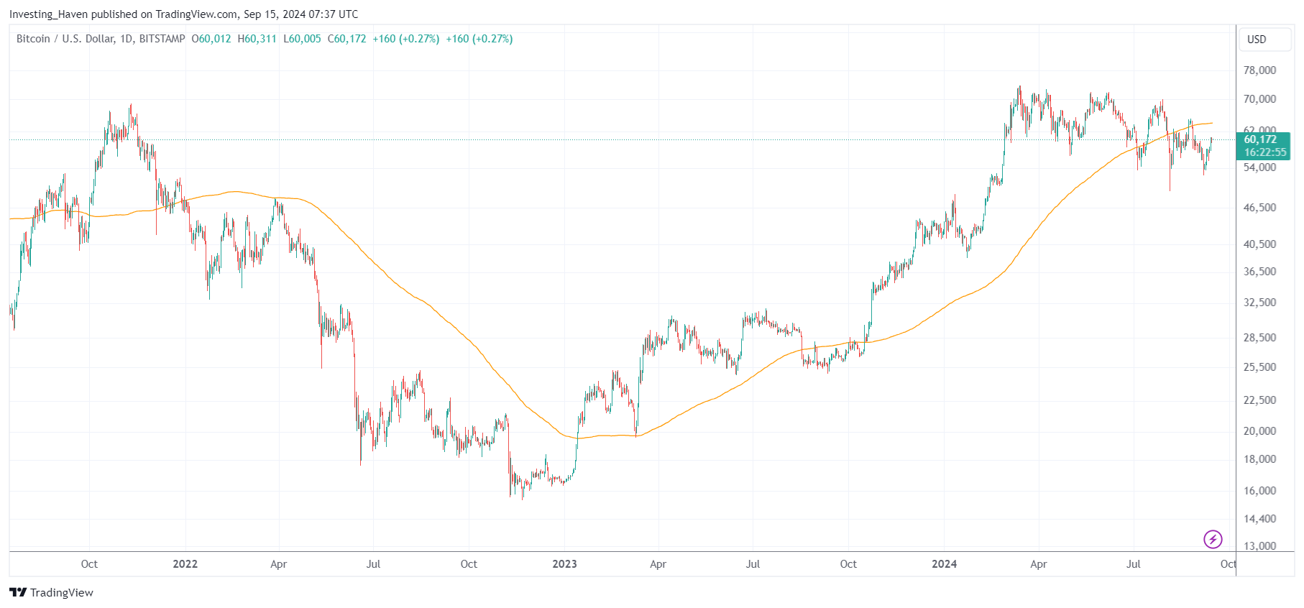Click the 2023 year label on time axis
The width and height of the screenshot is (1304, 608).
[565, 564]
